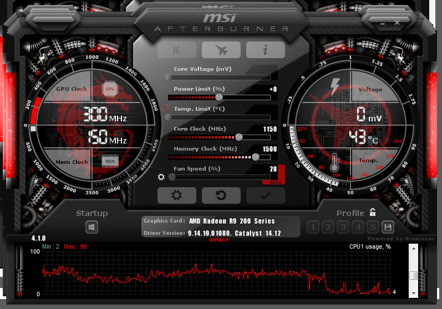Click the MEM chip icon on gauge
This screenshot has height=309, width=442.
[x=110, y=161]
